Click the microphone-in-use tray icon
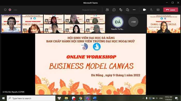 coord(147,98)
